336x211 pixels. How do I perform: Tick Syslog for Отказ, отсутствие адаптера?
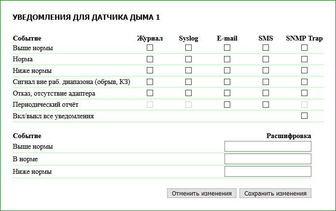[x=188, y=93]
